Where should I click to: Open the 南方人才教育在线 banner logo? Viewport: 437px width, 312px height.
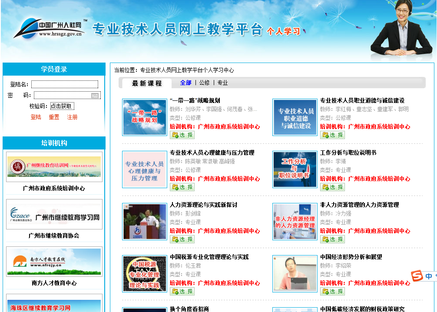(54, 262)
